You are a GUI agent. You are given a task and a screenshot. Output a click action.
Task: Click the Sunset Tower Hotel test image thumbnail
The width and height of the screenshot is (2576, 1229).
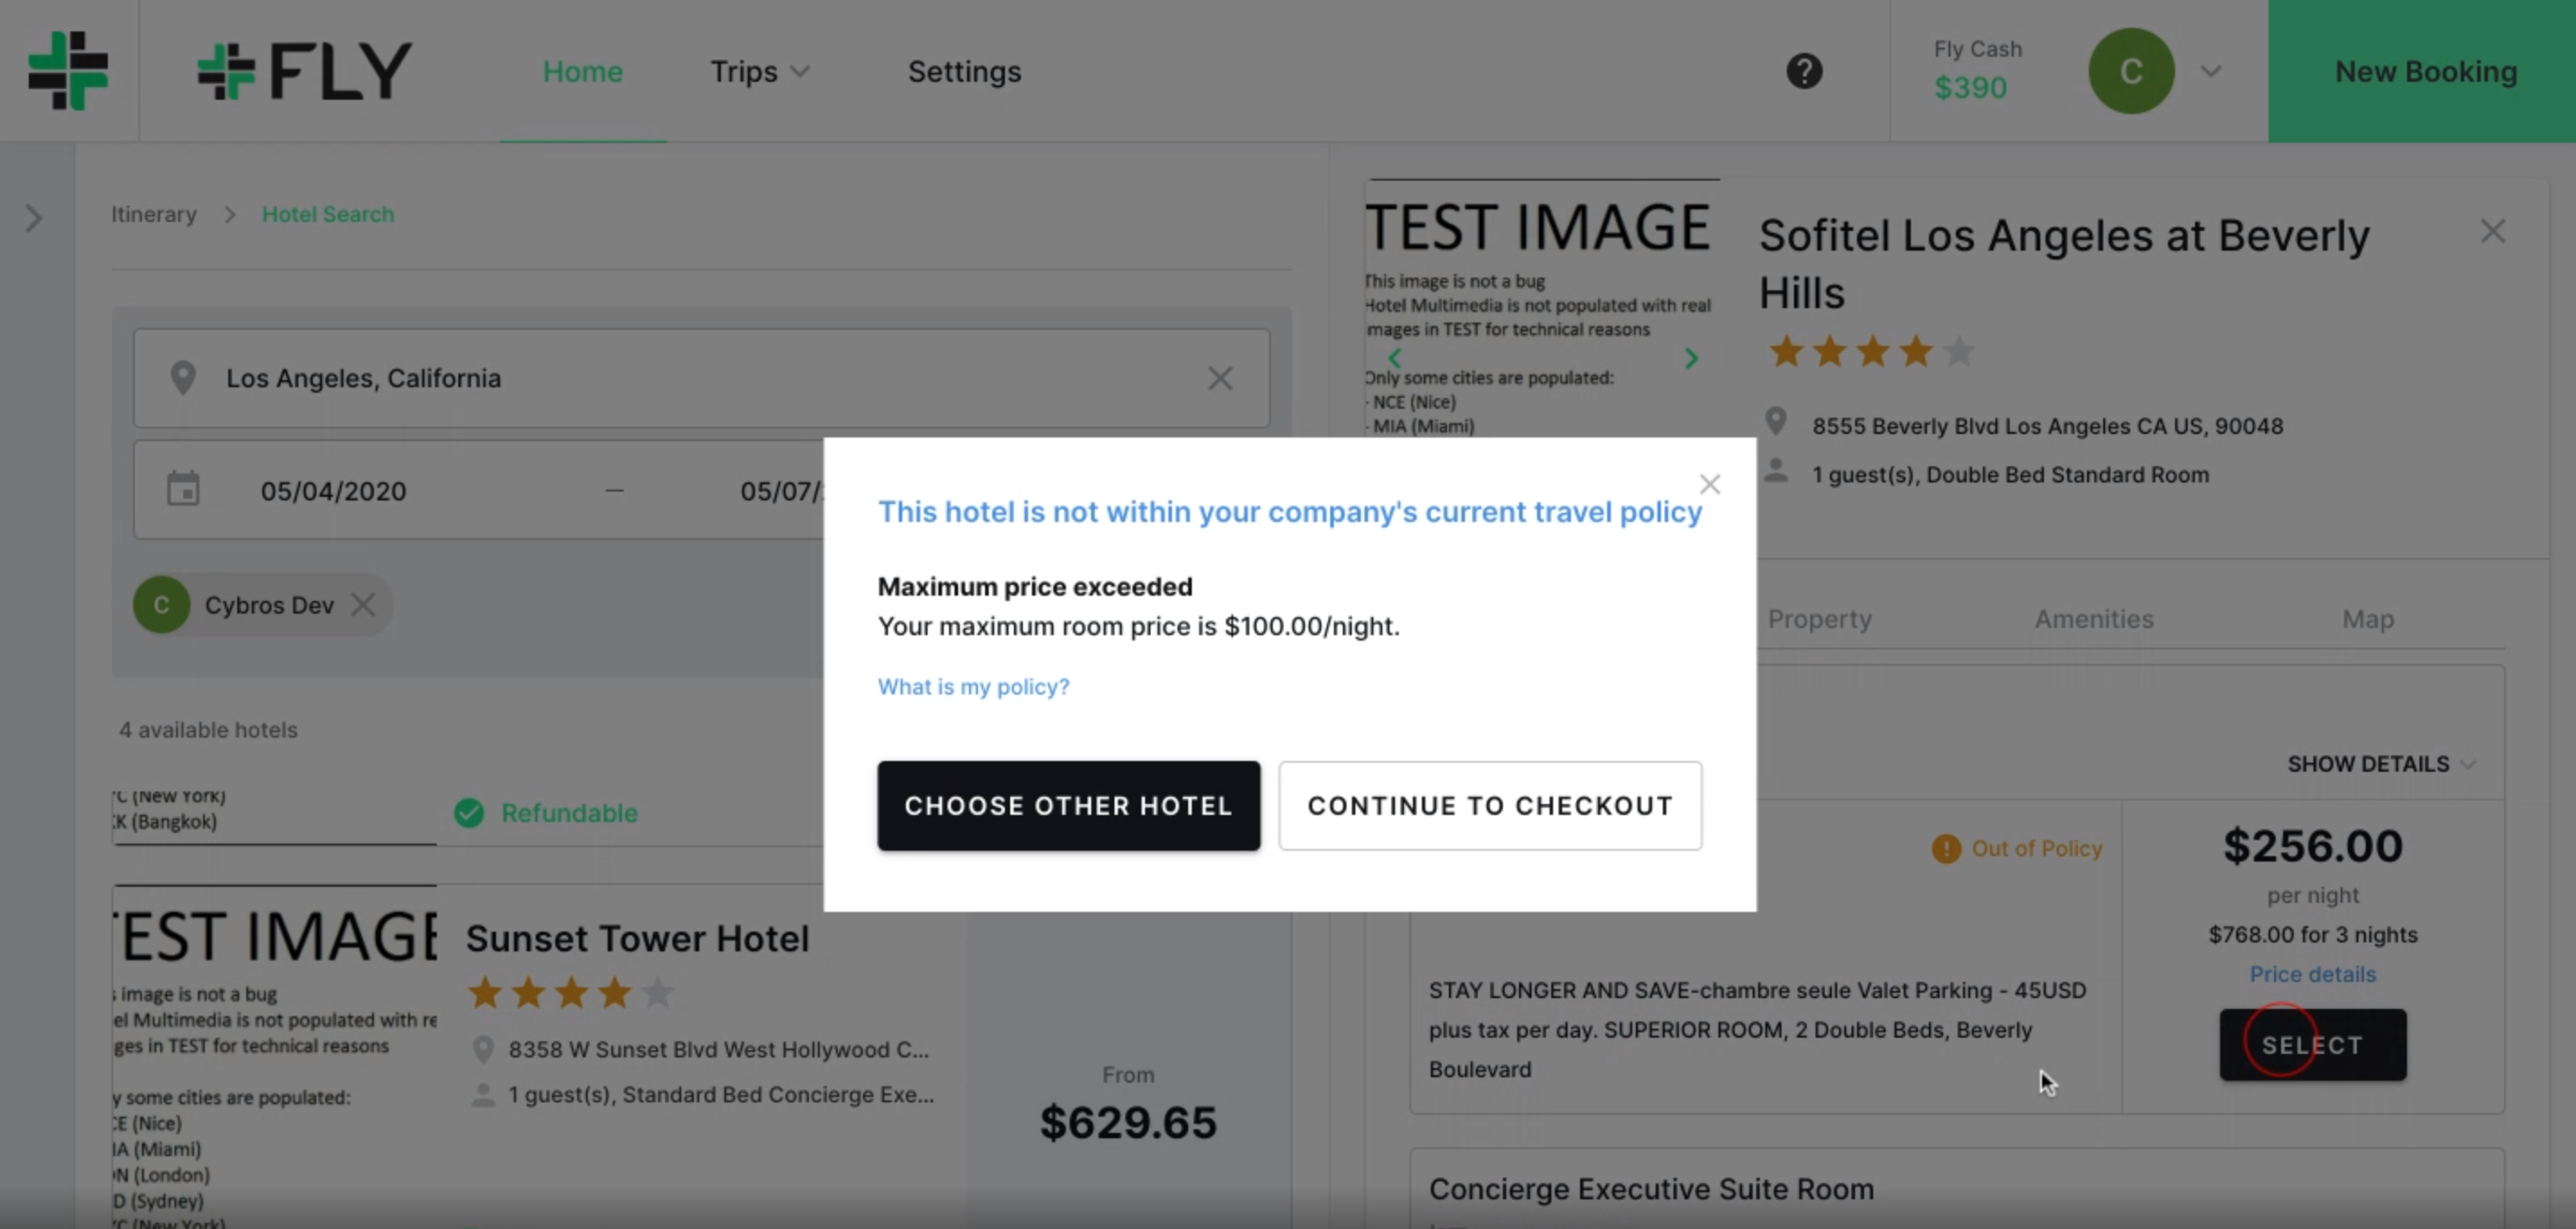click(x=274, y=1057)
